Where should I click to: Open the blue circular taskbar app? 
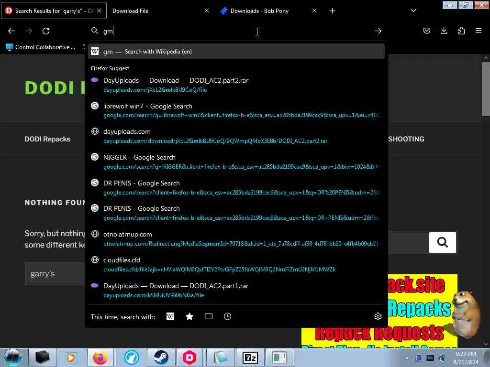point(131,357)
